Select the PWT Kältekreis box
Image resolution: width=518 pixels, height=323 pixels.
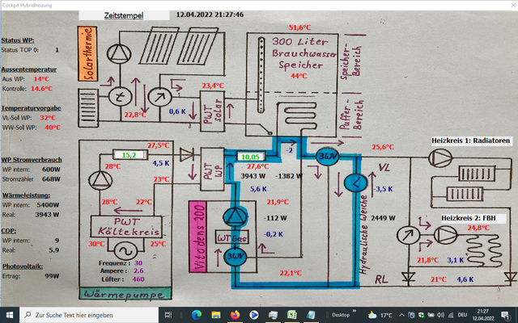[126, 226]
